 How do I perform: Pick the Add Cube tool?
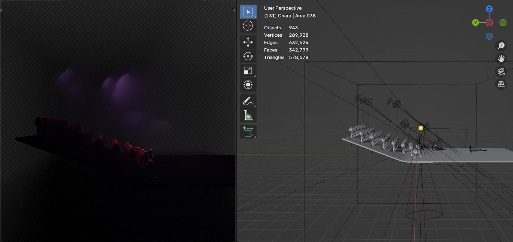coord(248,131)
